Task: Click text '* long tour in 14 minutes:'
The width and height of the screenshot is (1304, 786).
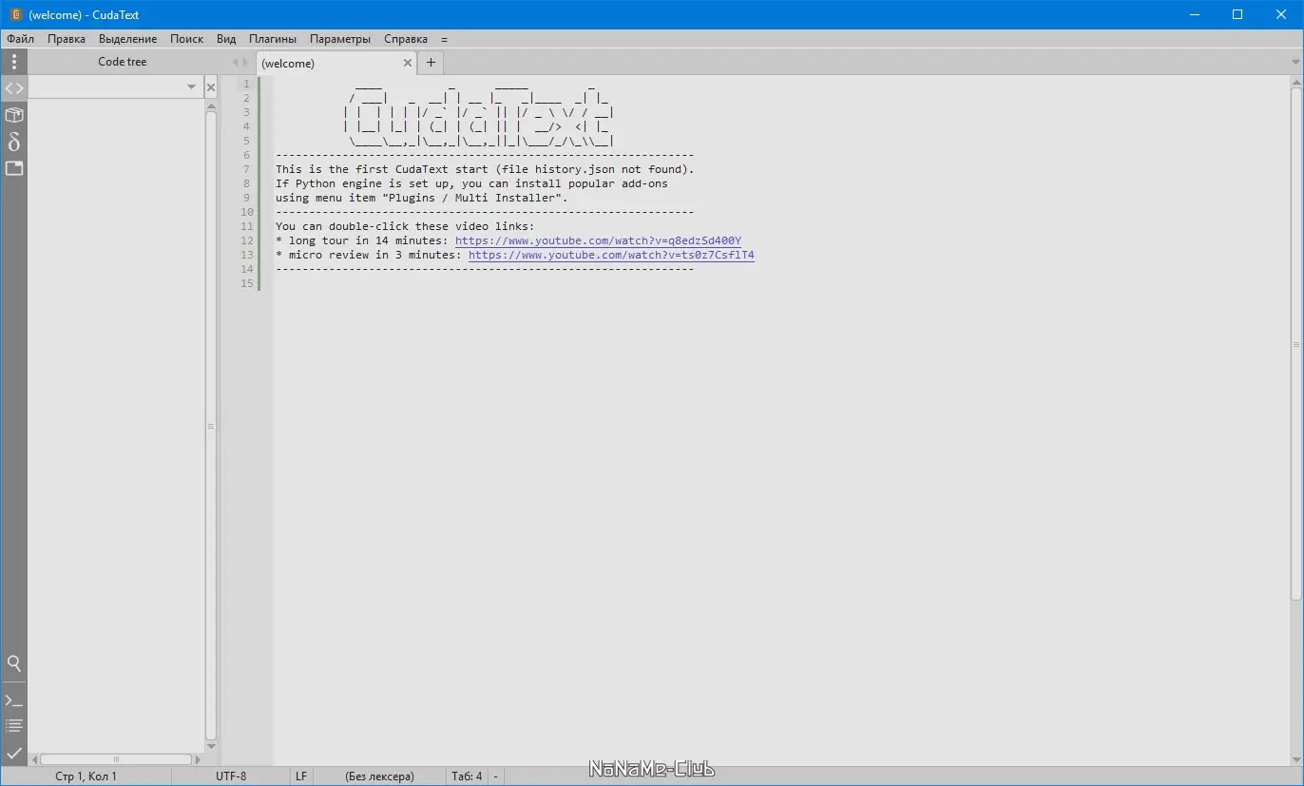Action: pyautogui.click(x=362, y=240)
